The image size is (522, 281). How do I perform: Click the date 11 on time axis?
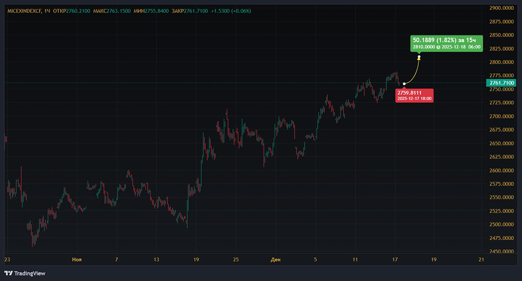[x=355, y=260]
